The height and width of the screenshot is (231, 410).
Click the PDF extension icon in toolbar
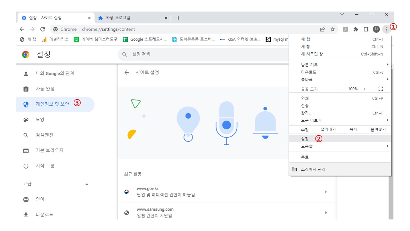click(x=346, y=29)
